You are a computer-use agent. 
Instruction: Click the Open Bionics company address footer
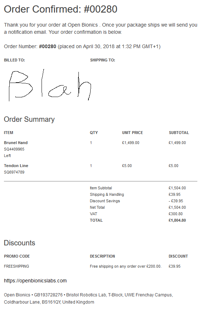pos(88,299)
